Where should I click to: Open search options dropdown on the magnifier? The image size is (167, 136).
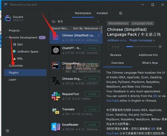click(55, 22)
